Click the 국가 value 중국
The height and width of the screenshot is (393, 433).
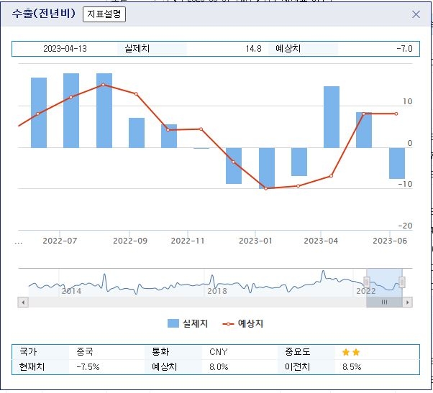85,352
